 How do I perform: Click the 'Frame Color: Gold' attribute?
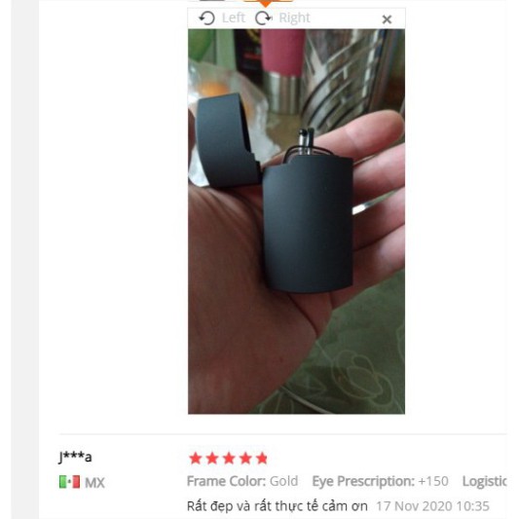tap(242, 481)
